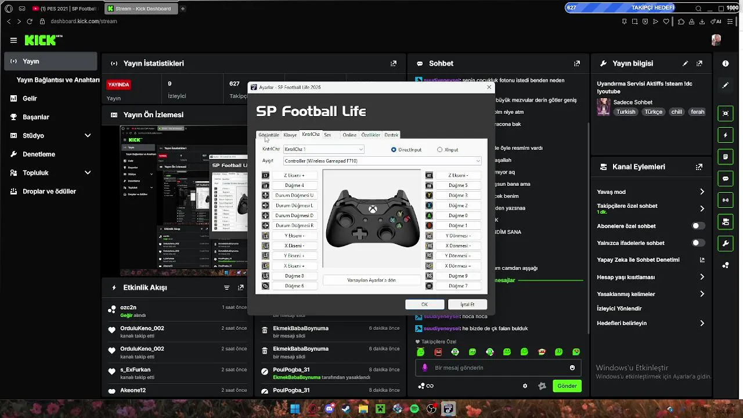743x418 pixels.
Task: Expand Hedefleri belirleyin option
Action: click(702, 323)
